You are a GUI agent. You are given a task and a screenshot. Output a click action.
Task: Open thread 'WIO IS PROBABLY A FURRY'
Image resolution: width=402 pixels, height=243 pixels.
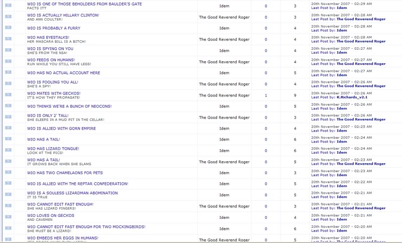click(54, 28)
